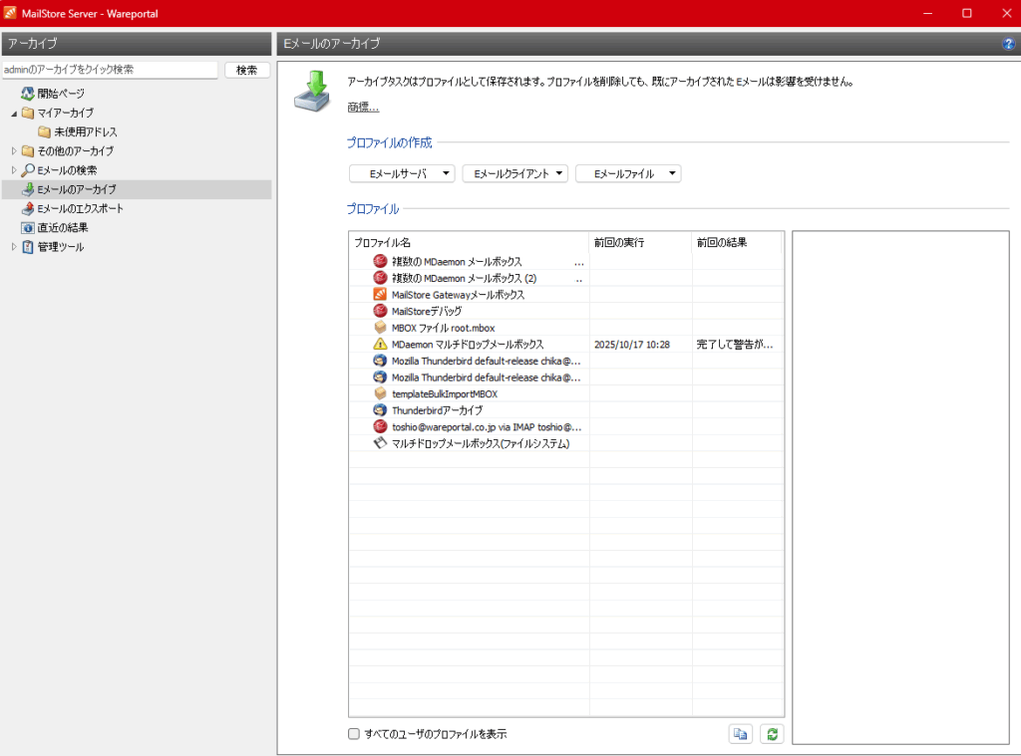Open the Eメールサーバ dropdown
Screen dimensions: 1021x756
click(402, 173)
